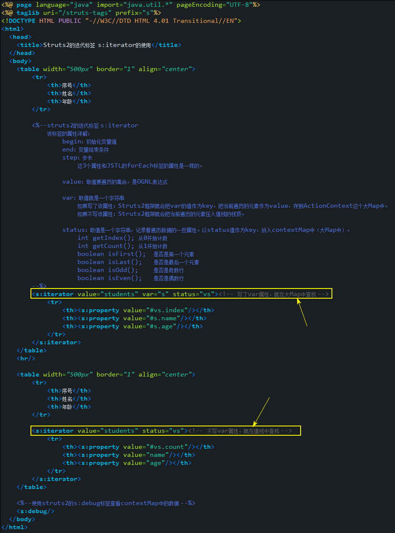Click the 'boolean isFirst();' line
Image resolution: width=395 pixels, height=533 pixels.
pyautogui.click(x=136, y=254)
